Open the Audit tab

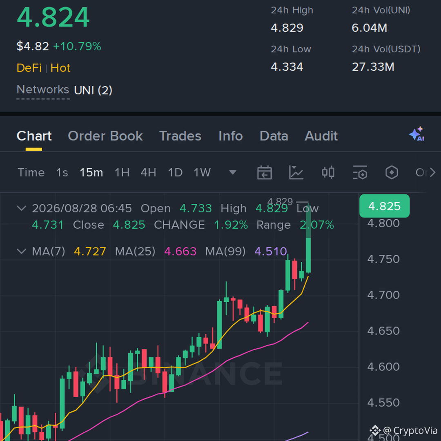[321, 136]
